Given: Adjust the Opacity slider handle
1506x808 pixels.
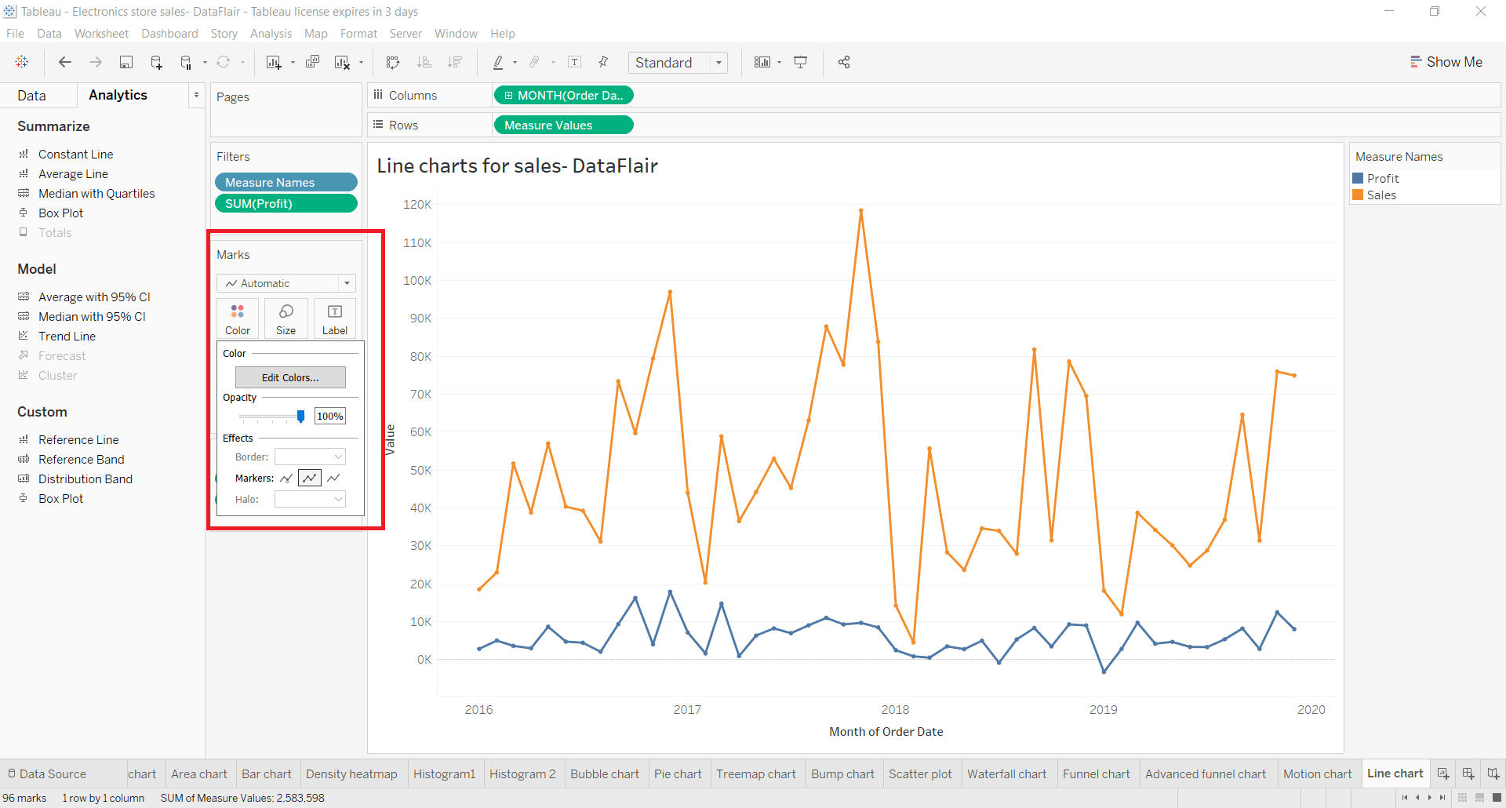Looking at the screenshot, I should [x=300, y=417].
